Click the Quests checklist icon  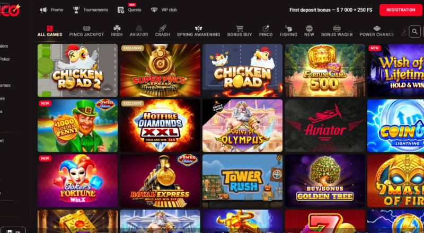pos(121,10)
